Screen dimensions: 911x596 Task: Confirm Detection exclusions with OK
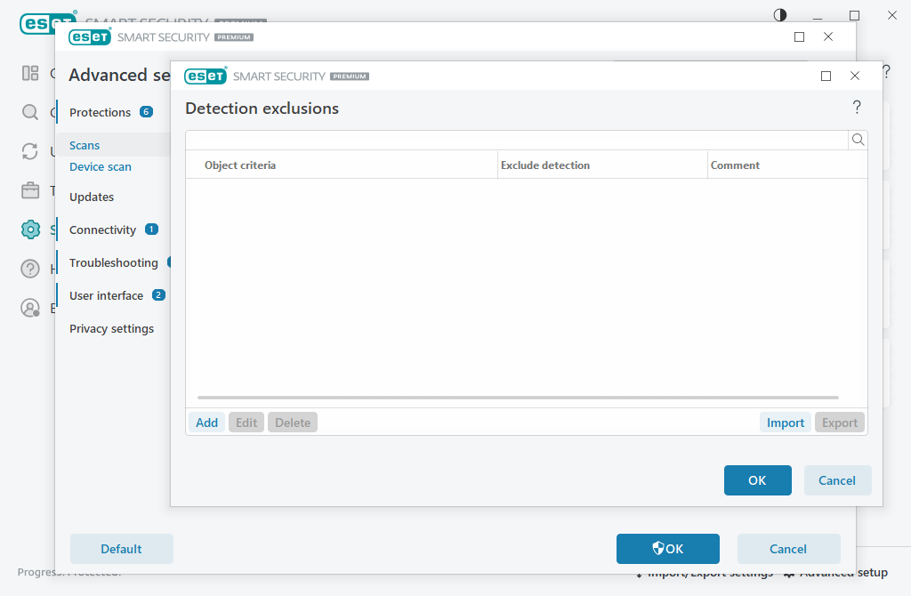(x=758, y=480)
